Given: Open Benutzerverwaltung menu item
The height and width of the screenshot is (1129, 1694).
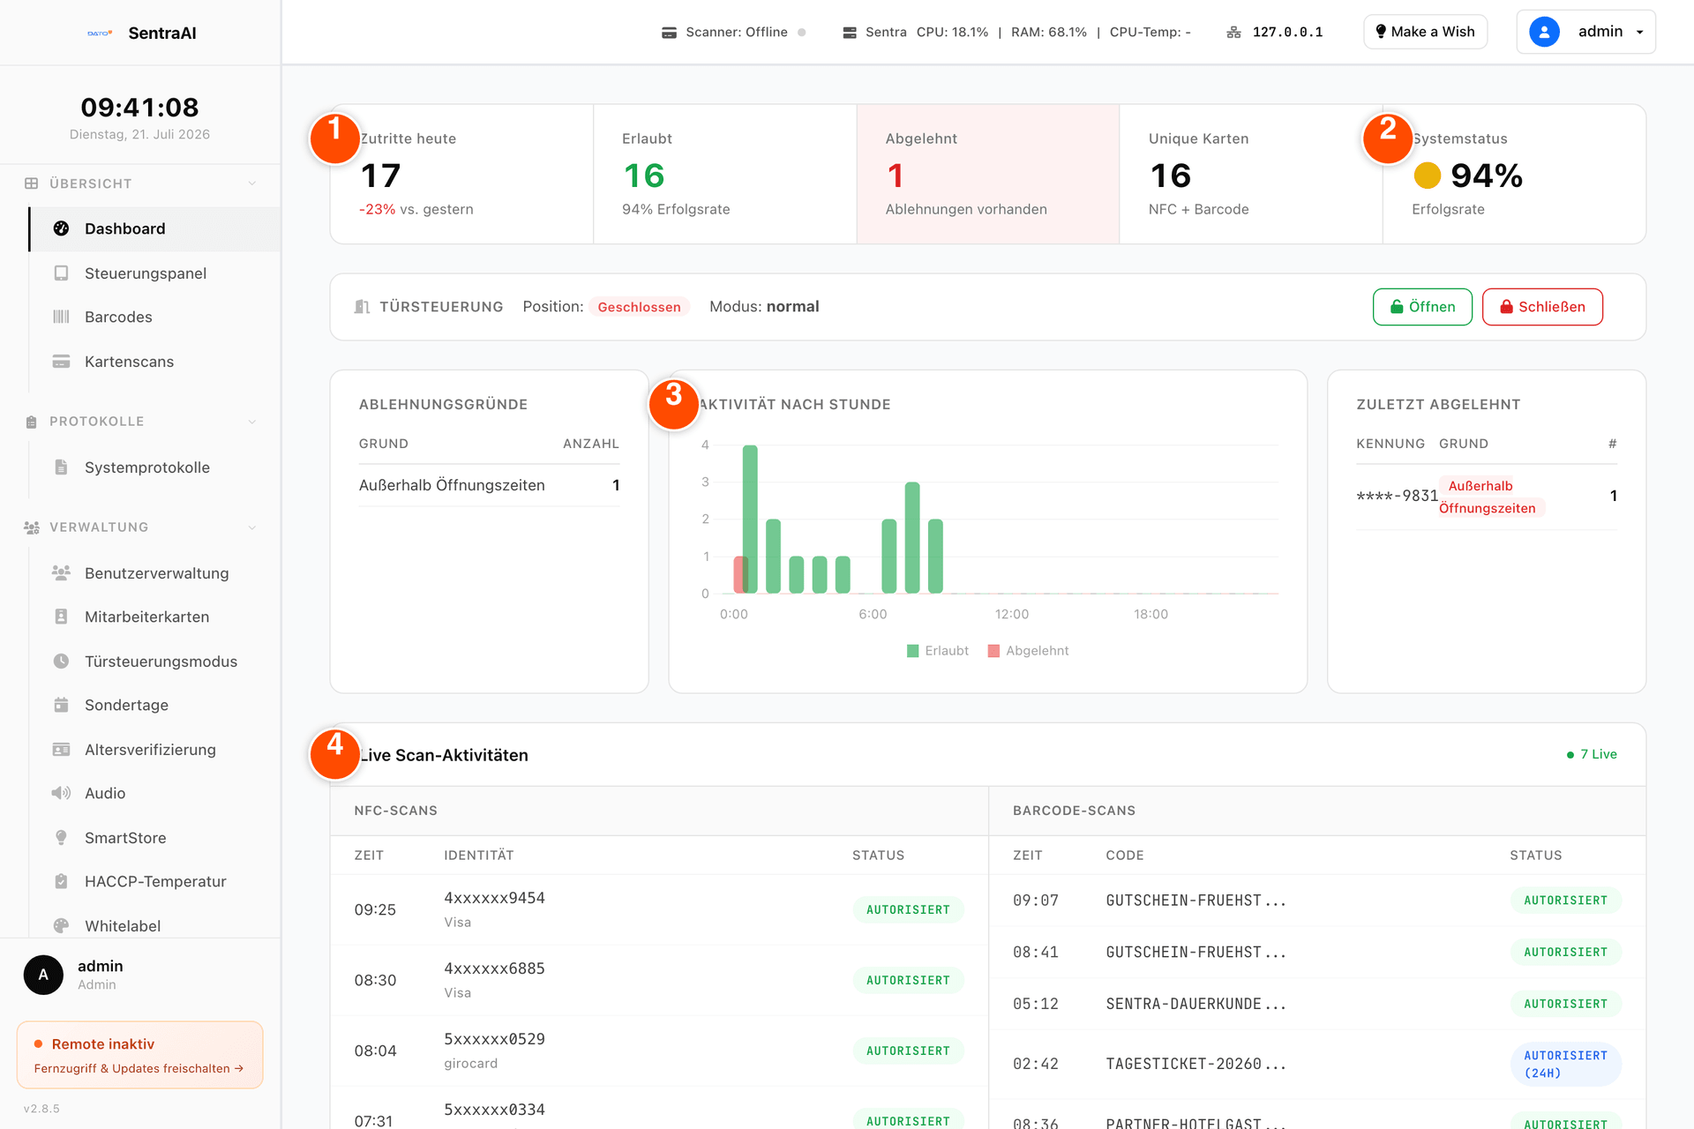Looking at the screenshot, I should coord(155,573).
